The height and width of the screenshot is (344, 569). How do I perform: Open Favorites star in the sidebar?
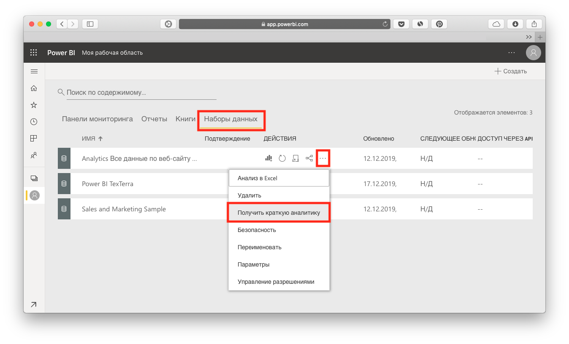[34, 105]
